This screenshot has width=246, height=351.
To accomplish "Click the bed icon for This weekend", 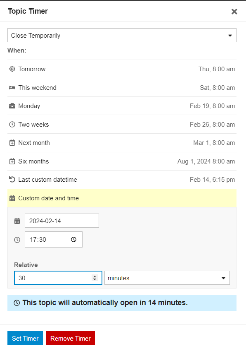I will [12, 87].
